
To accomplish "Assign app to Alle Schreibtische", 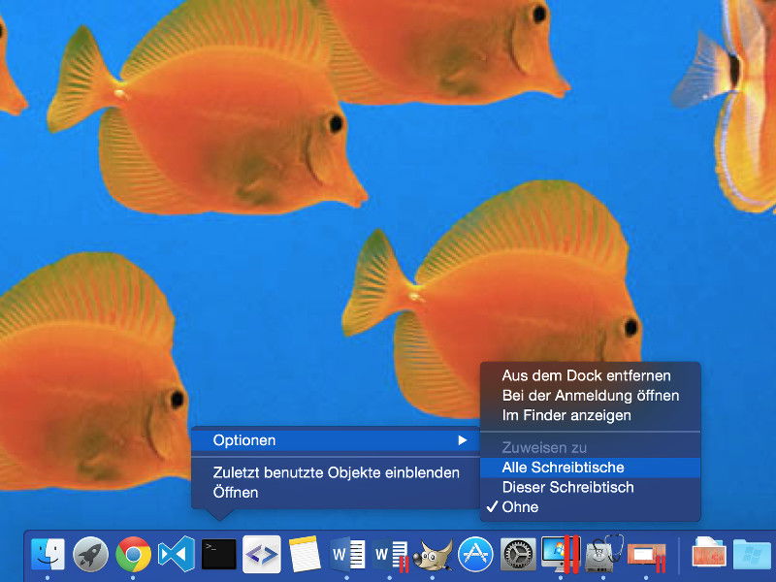I will [x=590, y=468].
